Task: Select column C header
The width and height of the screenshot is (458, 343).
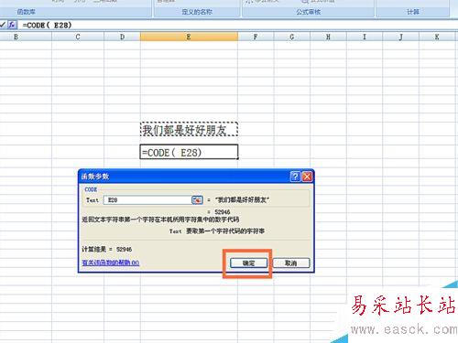Action: click(78, 37)
